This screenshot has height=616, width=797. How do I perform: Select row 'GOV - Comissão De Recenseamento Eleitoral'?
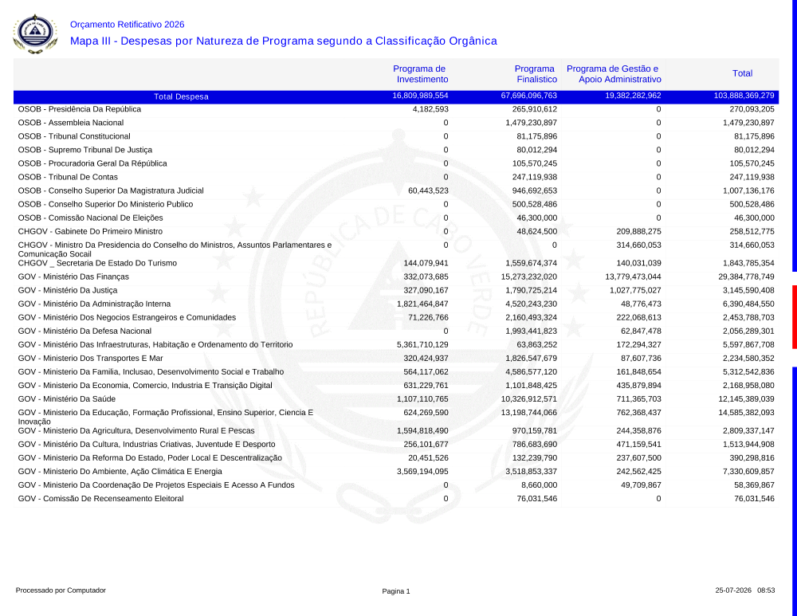pos(396,499)
